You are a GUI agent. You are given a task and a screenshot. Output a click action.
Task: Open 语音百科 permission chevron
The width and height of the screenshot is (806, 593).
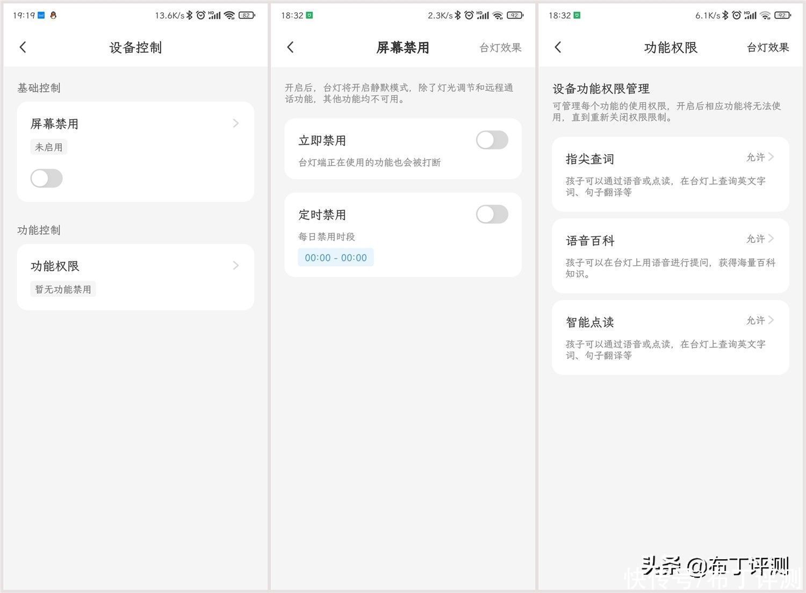[771, 238]
